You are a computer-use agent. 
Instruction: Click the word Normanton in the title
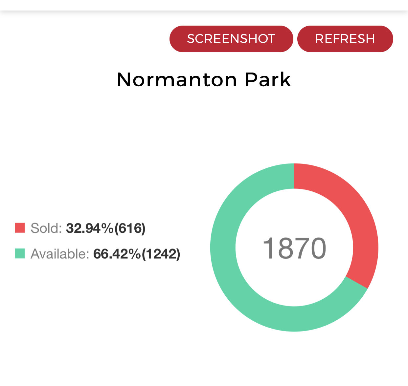pyautogui.click(x=177, y=80)
